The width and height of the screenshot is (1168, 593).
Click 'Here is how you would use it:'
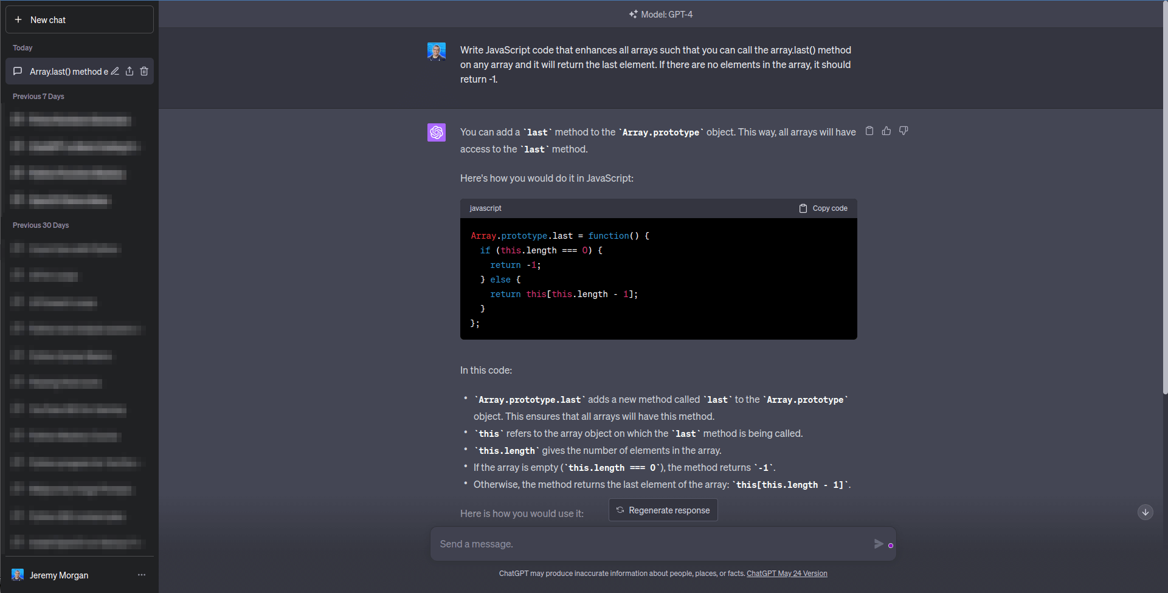(522, 513)
